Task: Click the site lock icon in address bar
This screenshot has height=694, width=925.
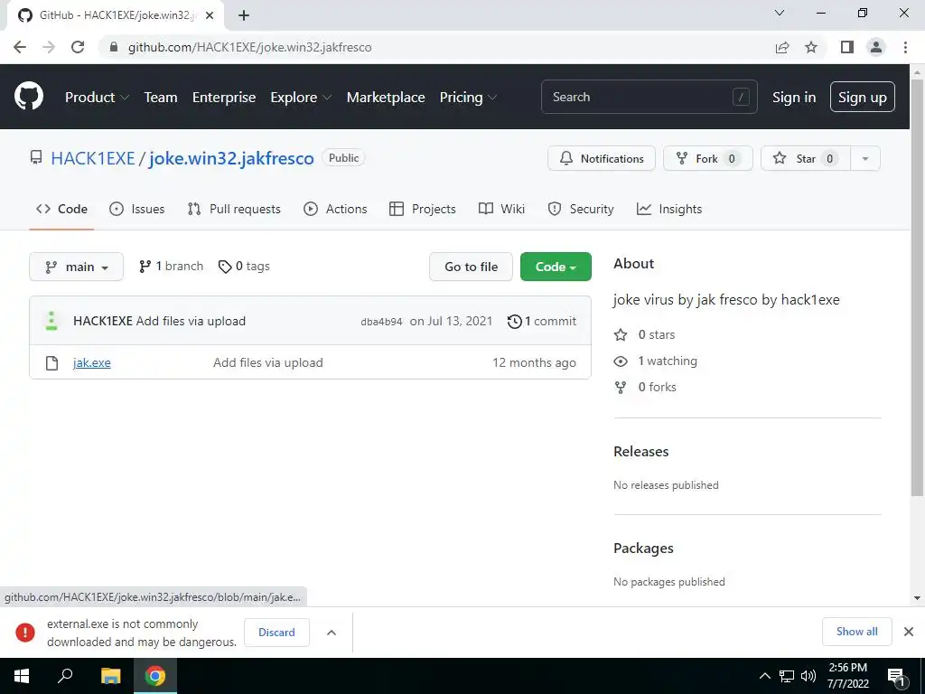Action: 114,47
